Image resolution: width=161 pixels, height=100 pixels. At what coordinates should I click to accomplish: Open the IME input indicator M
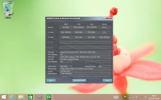145,97
